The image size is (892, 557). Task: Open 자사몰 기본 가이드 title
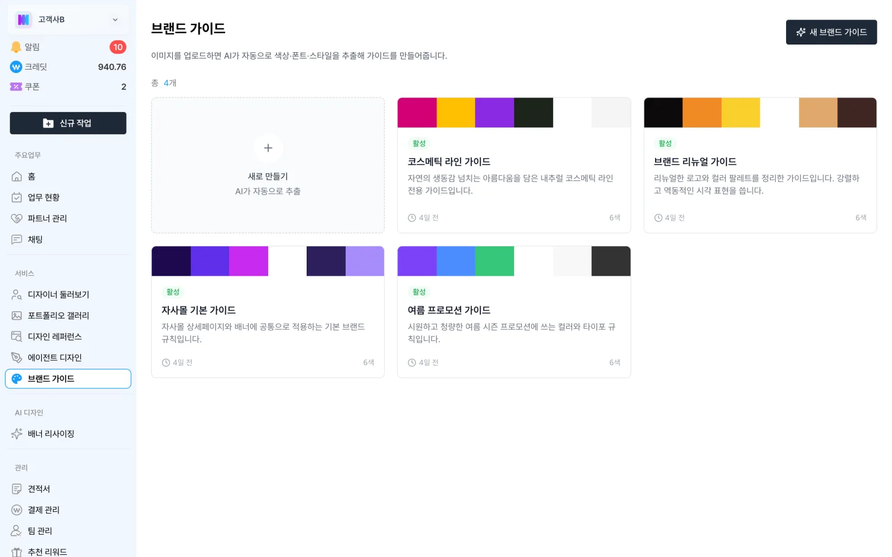click(198, 310)
